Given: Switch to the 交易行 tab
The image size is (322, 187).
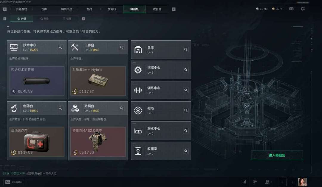Looking at the screenshot, I should [112, 9].
